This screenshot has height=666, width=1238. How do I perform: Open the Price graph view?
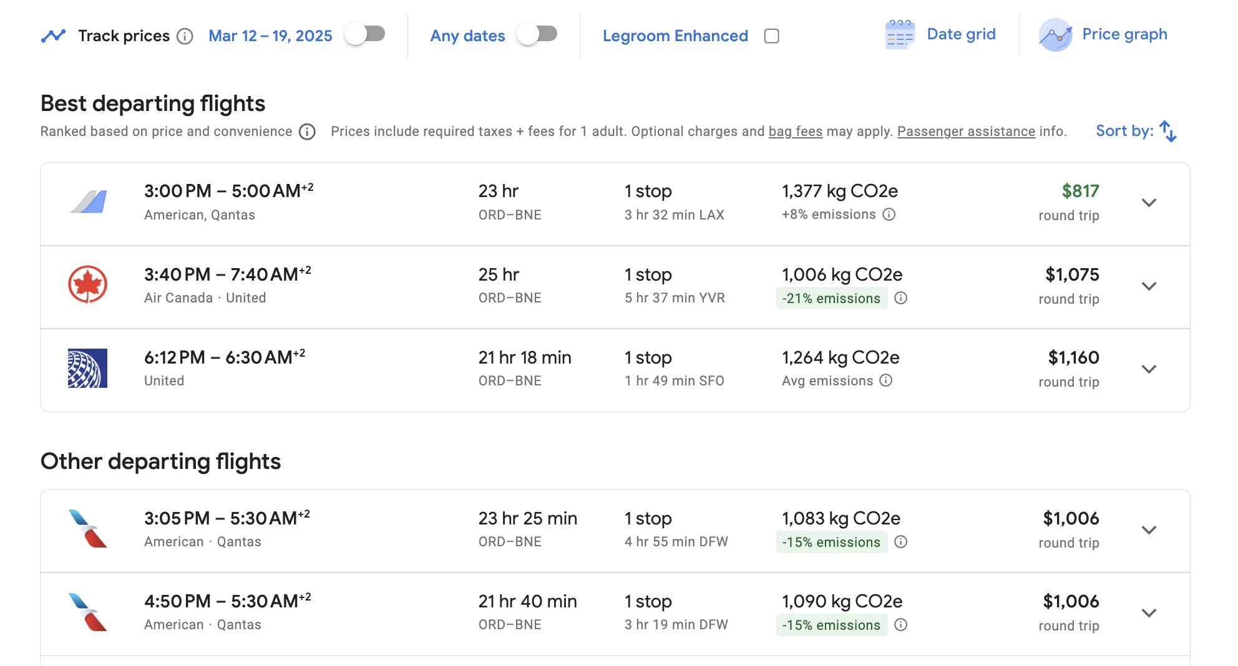click(x=1124, y=34)
